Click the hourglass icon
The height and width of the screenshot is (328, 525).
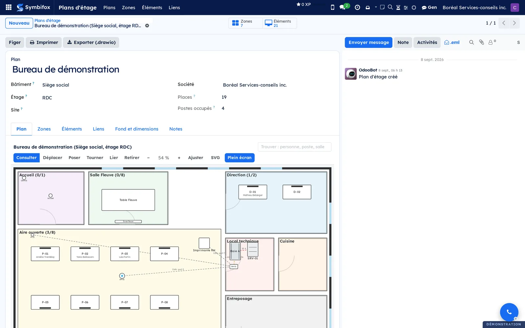tap(398, 7)
